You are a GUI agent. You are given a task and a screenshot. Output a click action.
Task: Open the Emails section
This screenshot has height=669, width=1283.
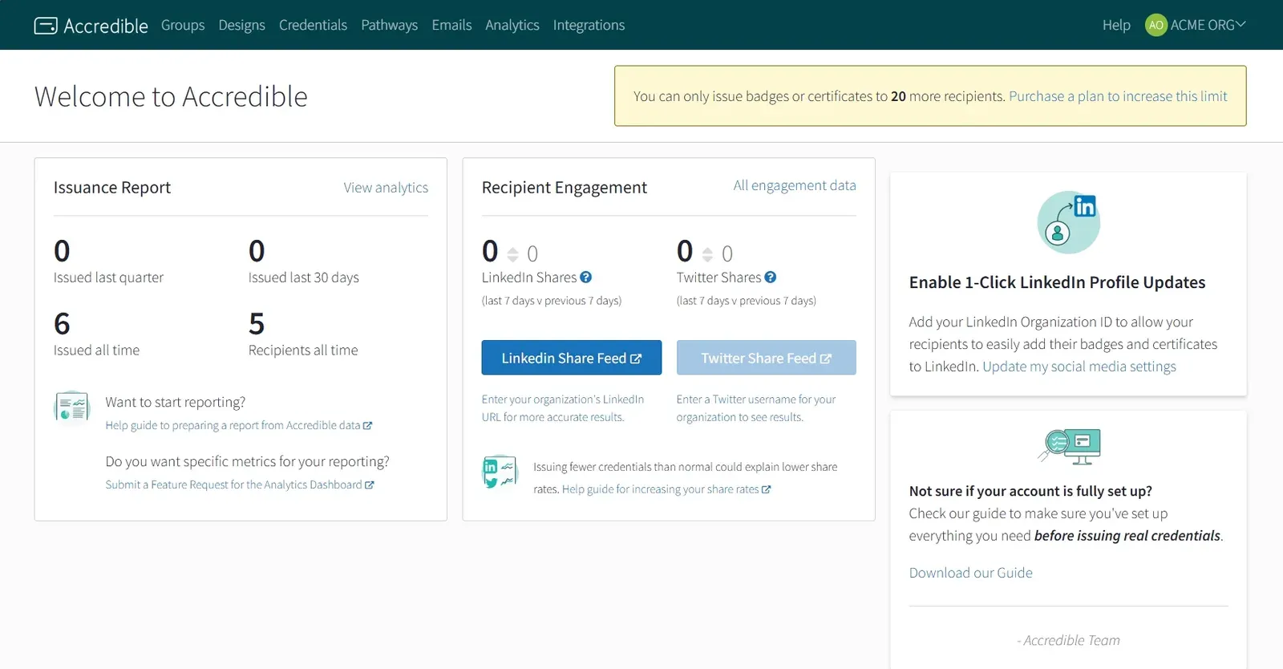[451, 25]
